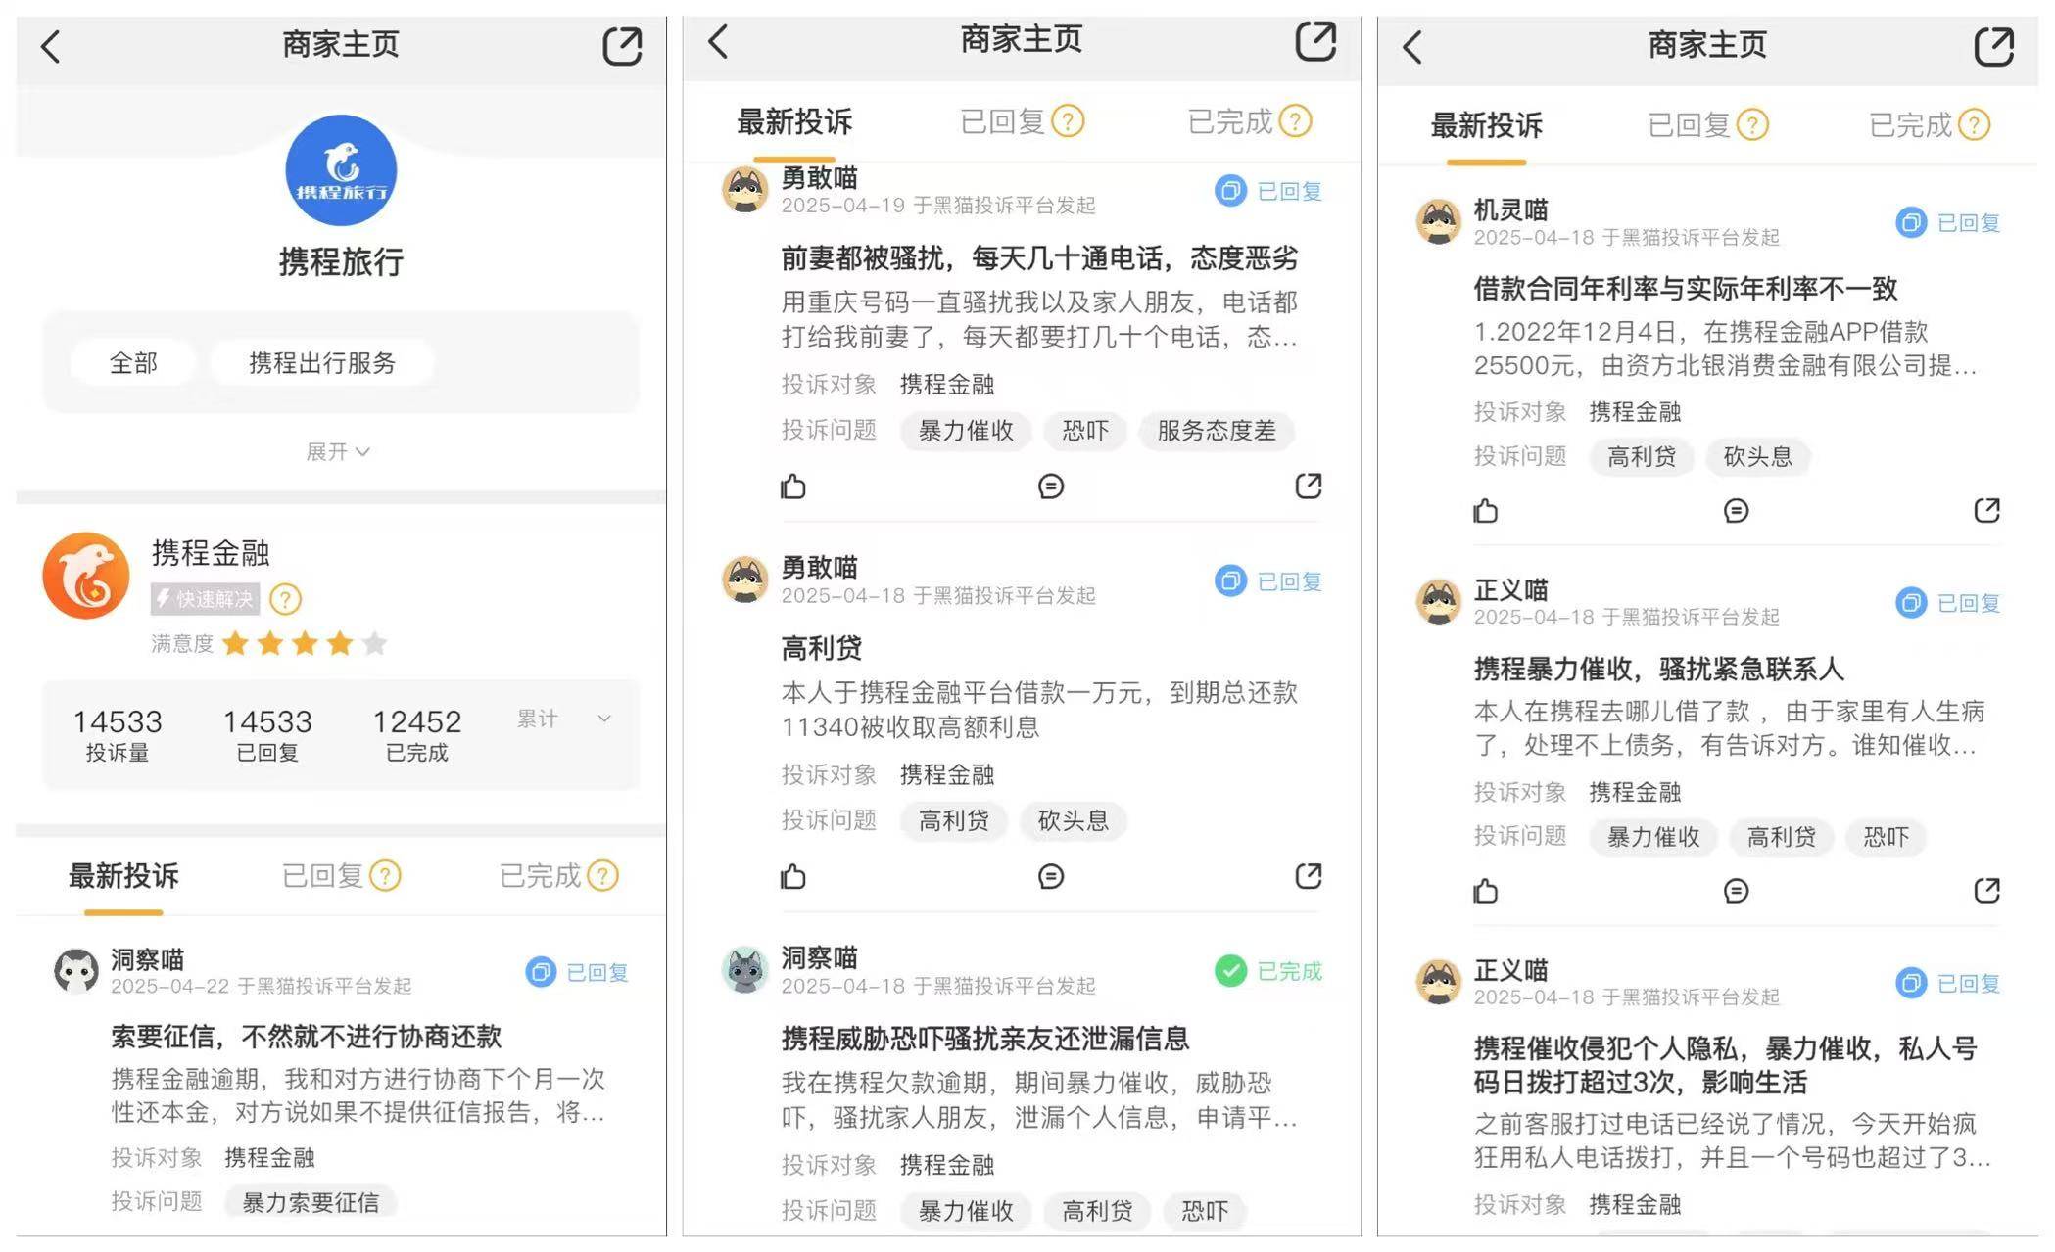The height and width of the screenshot is (1252, 2055).
Task: Tap 恐吓 tag on 携程暴力催收 complaint
Action: pyautogui.click(x=1886, y=837)
